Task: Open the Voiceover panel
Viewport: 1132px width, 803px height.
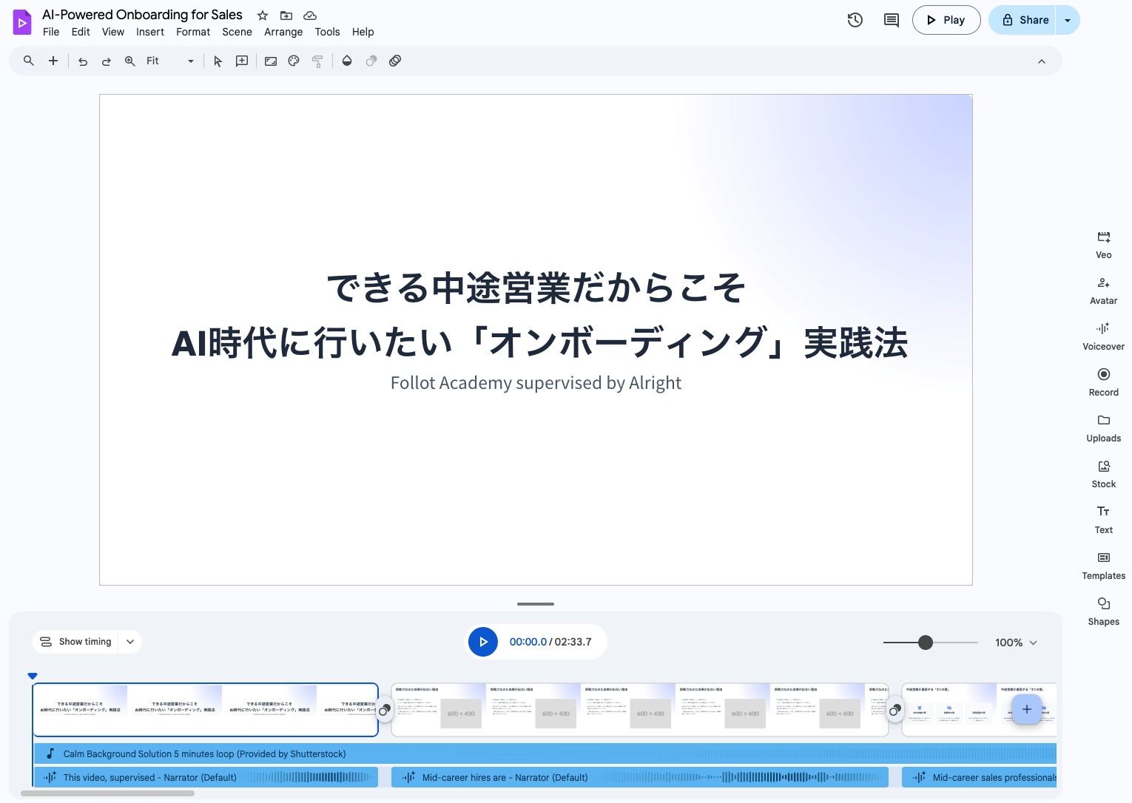Action: coord(1103,335)
